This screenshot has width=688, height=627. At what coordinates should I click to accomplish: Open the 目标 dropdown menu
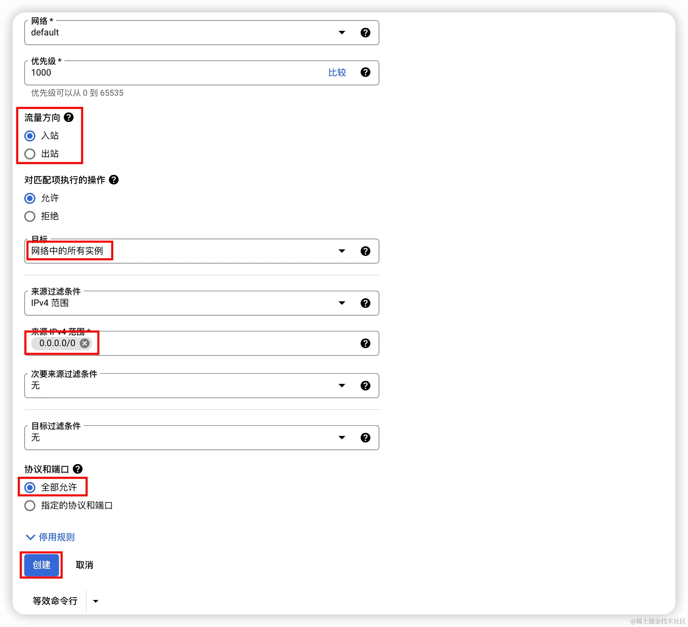pos(342,251)
